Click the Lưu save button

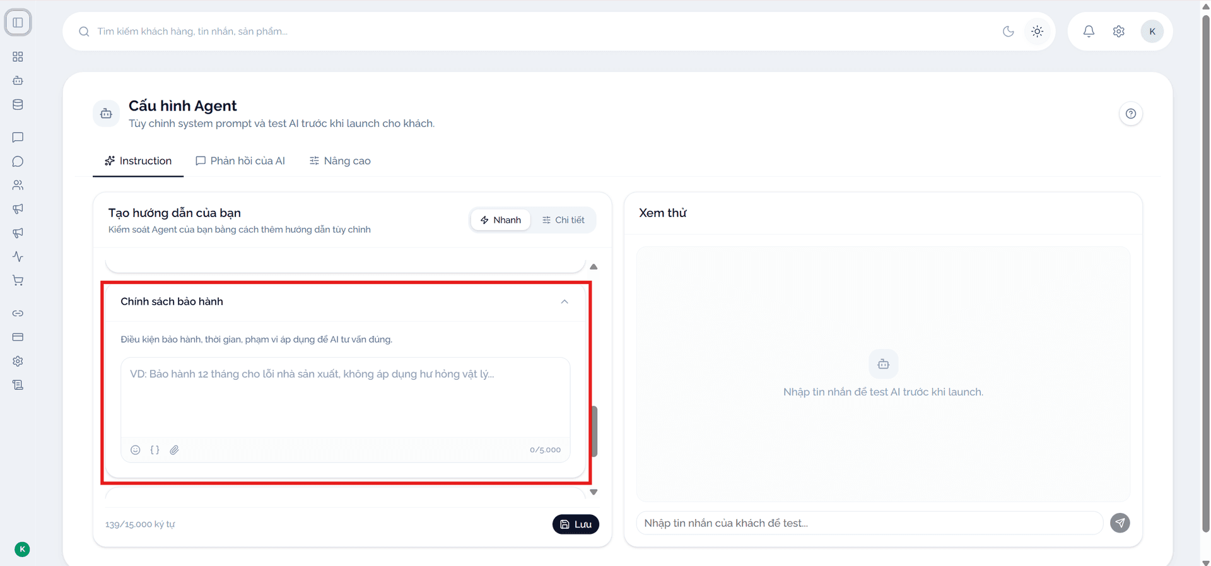576,524
